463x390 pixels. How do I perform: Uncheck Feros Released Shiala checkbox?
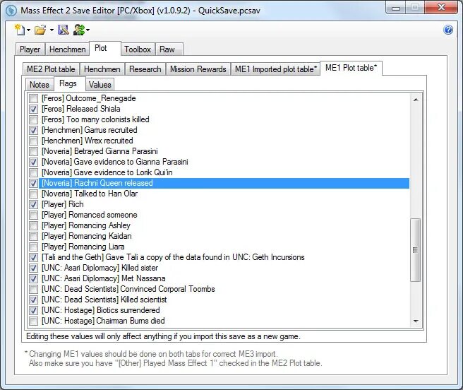pyautogui.click(x=34, y=109)
